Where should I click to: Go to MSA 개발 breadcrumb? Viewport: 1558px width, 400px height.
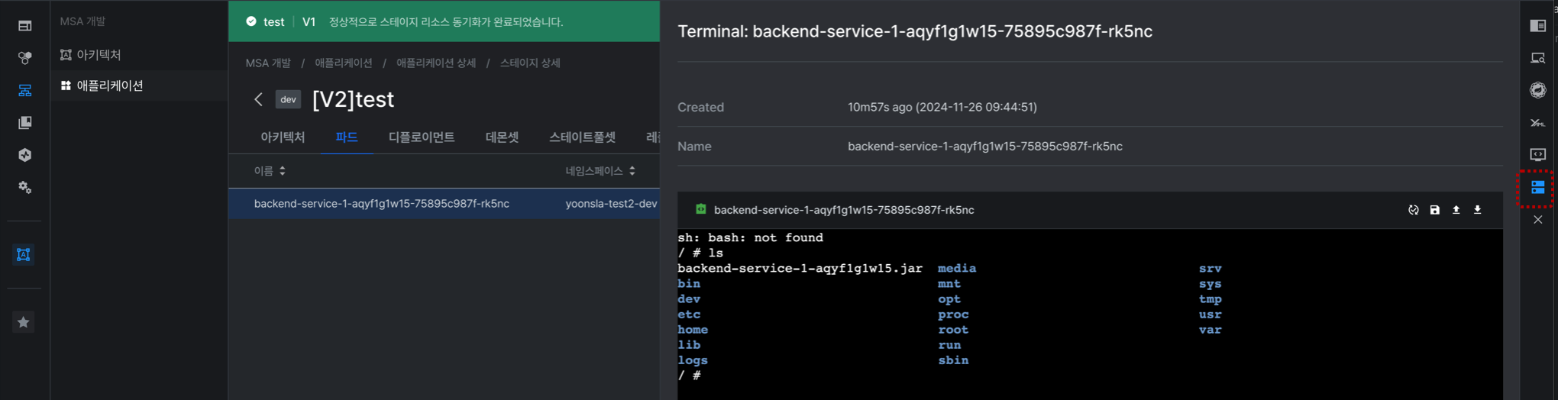(268, 63)
